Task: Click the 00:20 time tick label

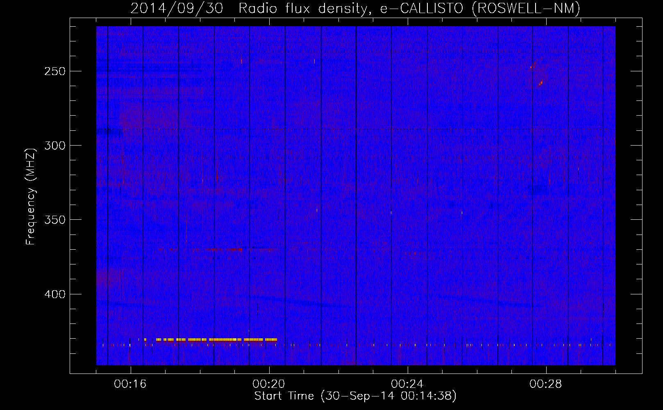Action: click(269, 384)
